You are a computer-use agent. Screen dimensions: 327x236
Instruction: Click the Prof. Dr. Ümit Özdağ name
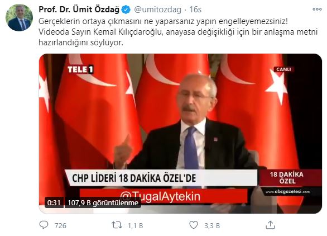79,10
